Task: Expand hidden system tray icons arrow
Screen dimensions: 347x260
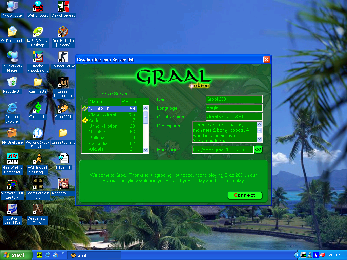Action: coord(297,255)
